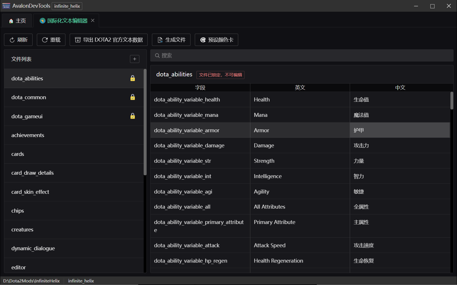Screen dimensions: 457x285
Task: Click the English cell 'Intelligence'
Action: tap(300, 176)
